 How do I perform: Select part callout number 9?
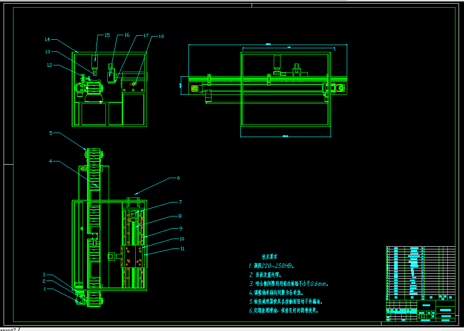tap(181, 229)
